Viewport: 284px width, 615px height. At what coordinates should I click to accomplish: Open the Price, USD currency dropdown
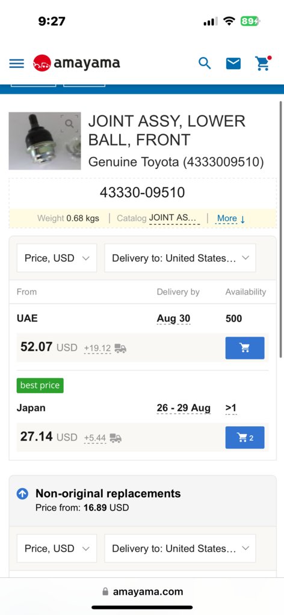[x=57, y=258]
